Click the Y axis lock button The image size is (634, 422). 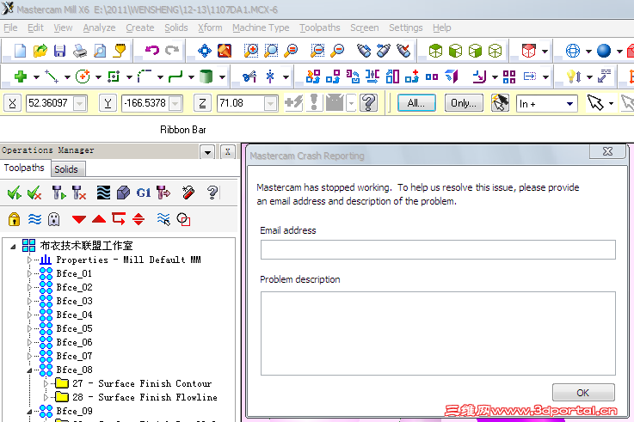click(x=108, y=104)
